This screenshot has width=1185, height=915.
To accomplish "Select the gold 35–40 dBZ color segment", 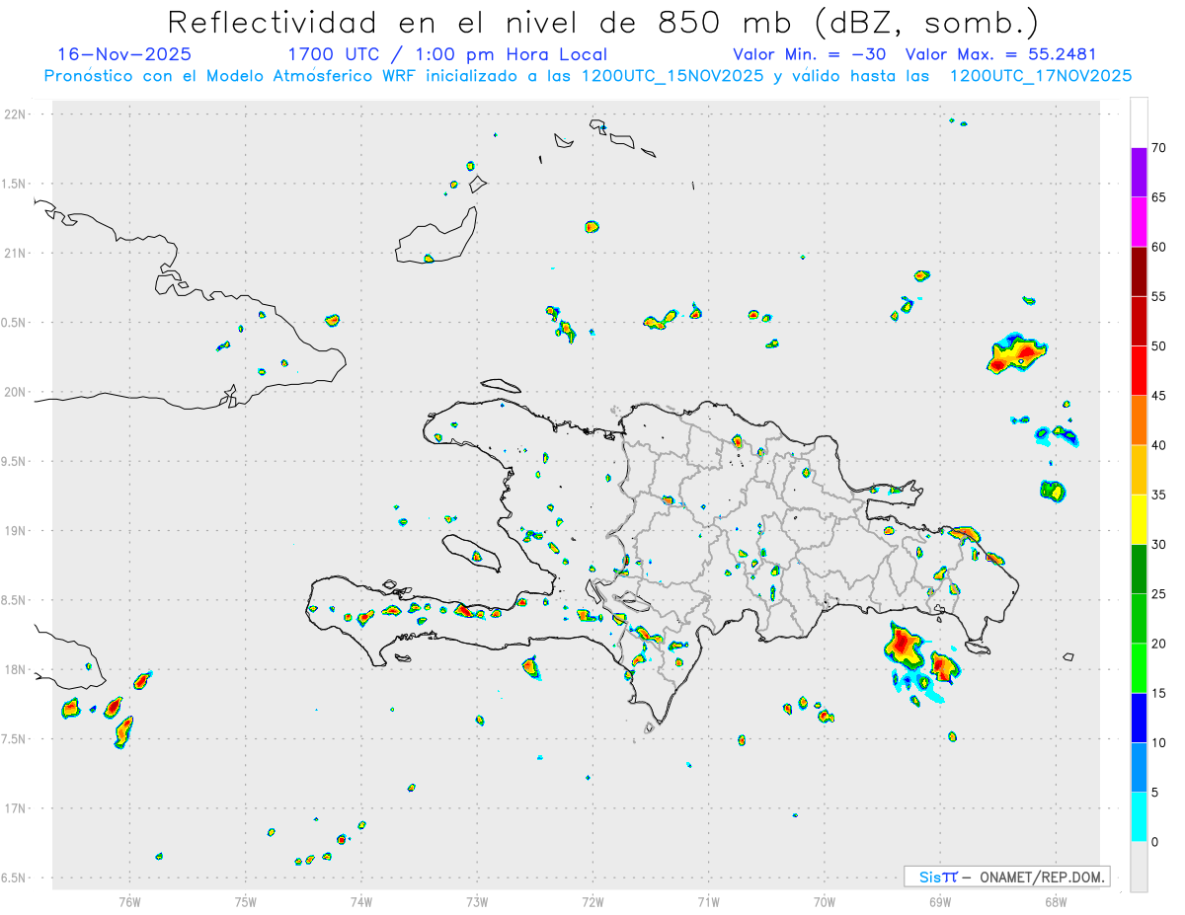I will coord(1139,470).
